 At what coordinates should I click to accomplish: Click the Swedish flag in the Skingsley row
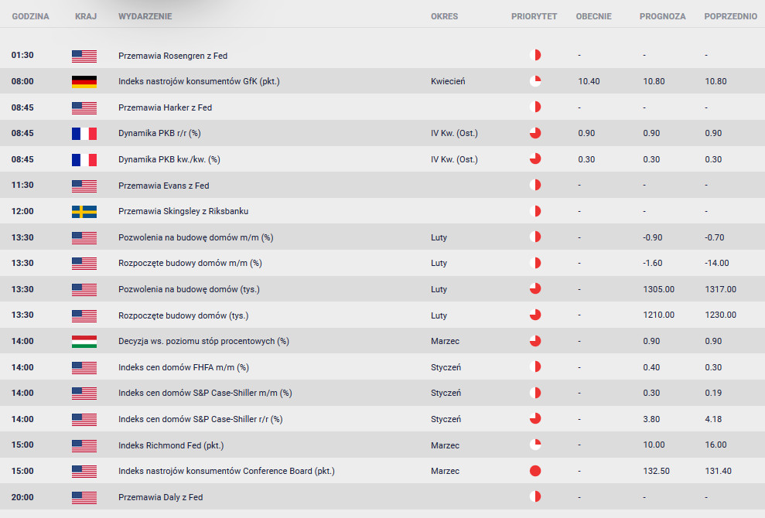tap(84, 212)
